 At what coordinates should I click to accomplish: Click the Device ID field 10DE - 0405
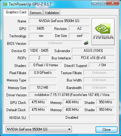pos(39,51)
